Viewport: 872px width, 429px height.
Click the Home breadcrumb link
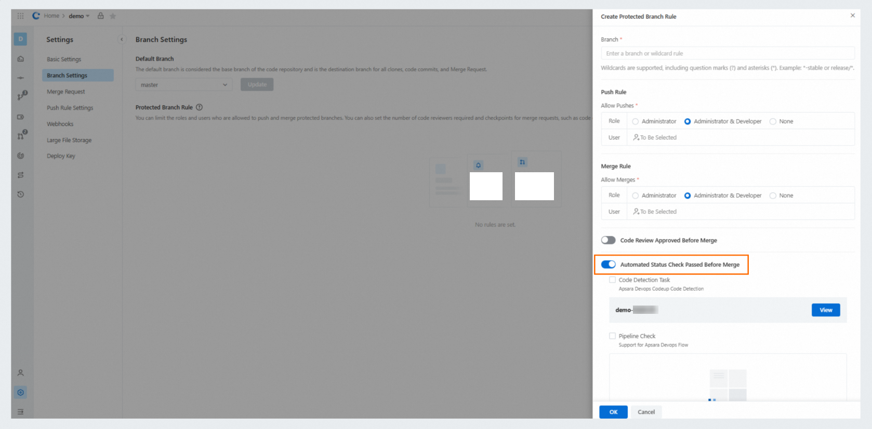point(51,16)
